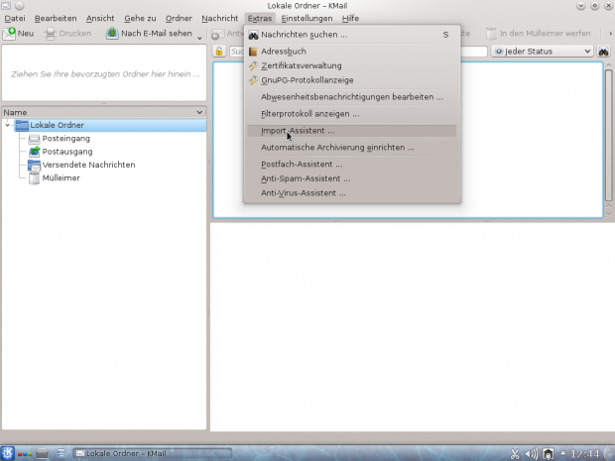Click the Nach E-Mail sehen toolbar icon

coord(112,34)
